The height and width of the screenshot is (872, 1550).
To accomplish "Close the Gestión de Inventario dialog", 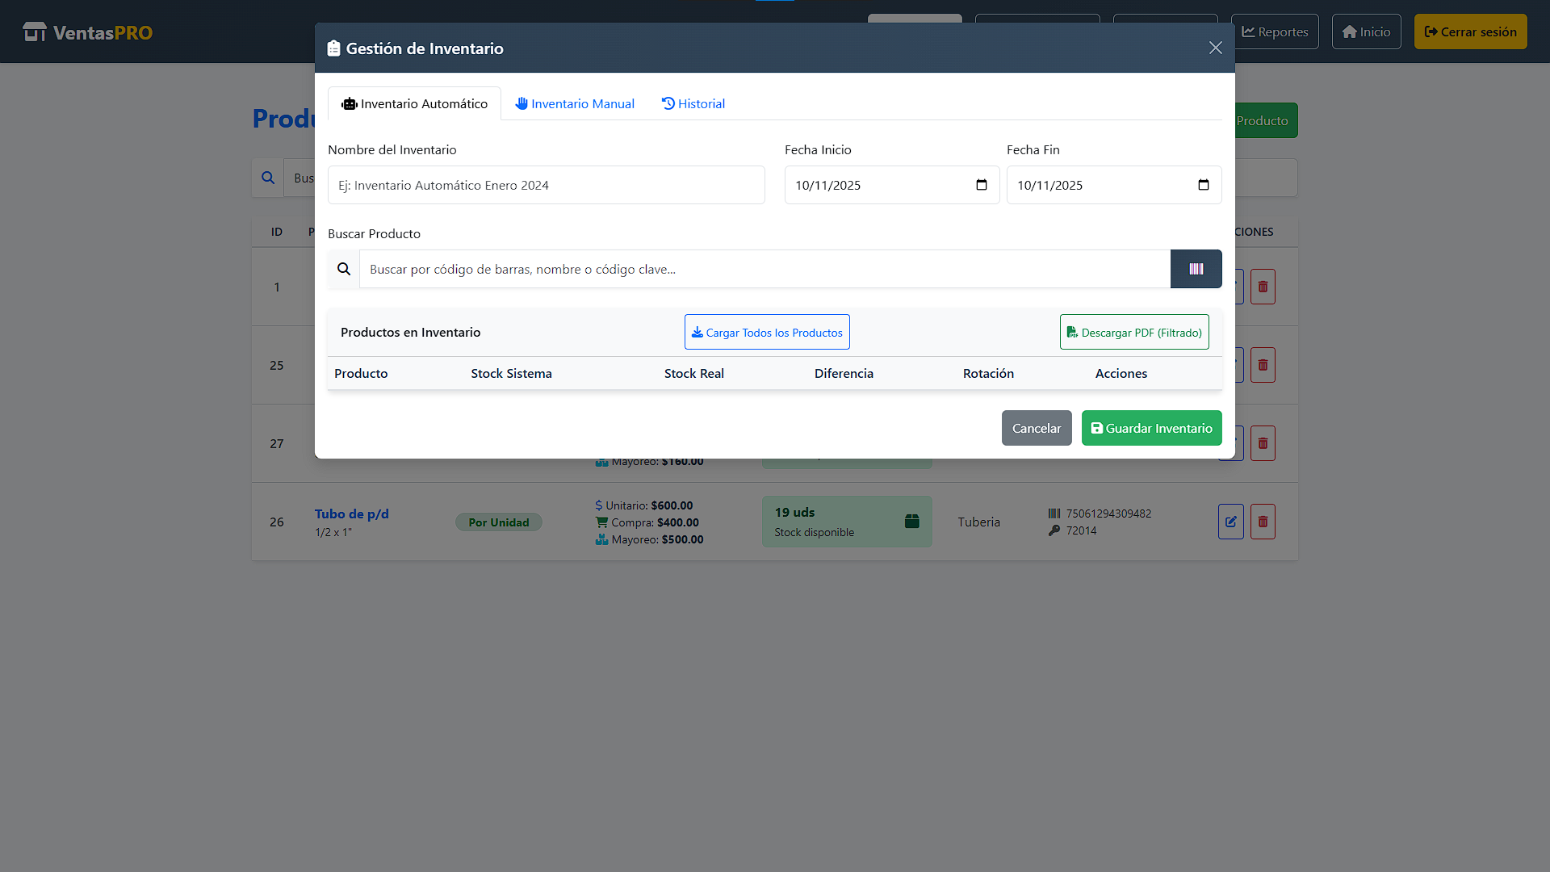I will coord(1215,48).
